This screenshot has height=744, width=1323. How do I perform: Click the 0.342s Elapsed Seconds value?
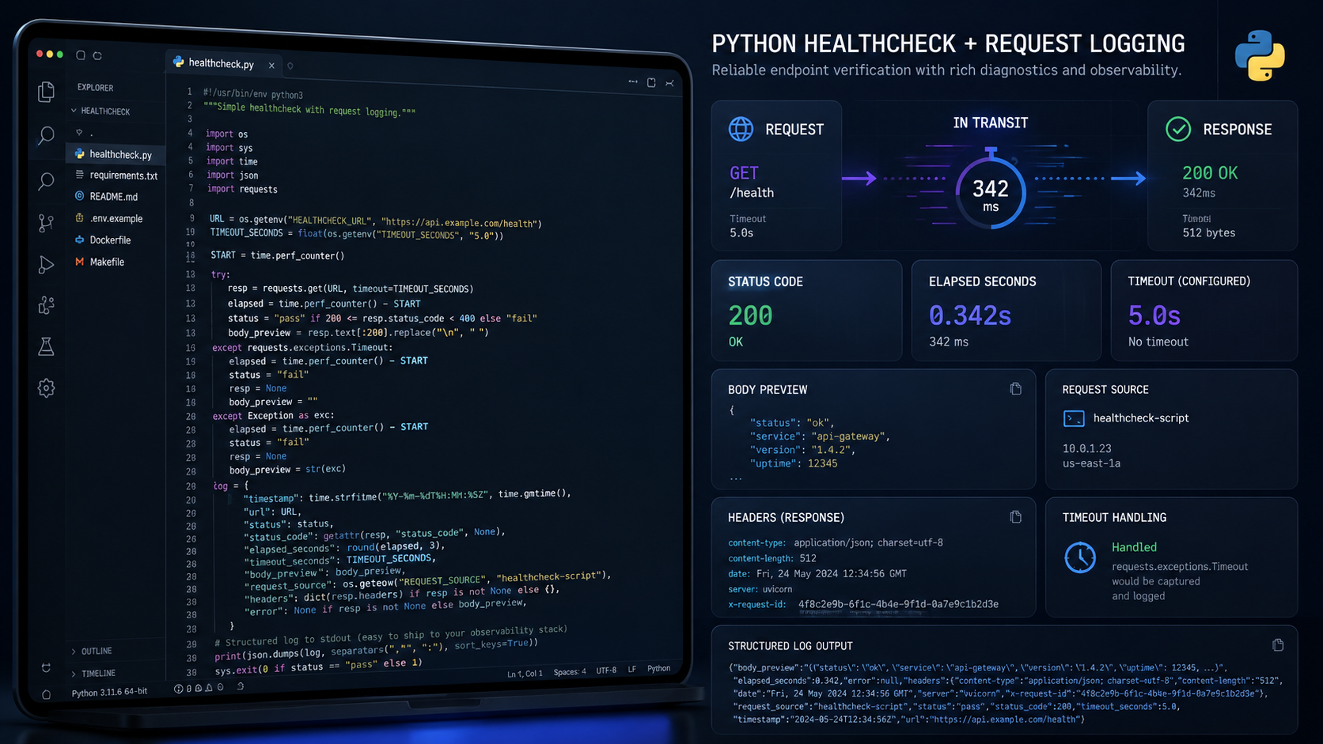pyautogui.click(x=970, y=315)
